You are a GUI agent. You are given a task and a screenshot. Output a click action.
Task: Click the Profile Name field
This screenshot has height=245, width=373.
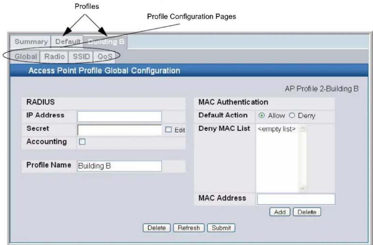click(x=119, y=166)
